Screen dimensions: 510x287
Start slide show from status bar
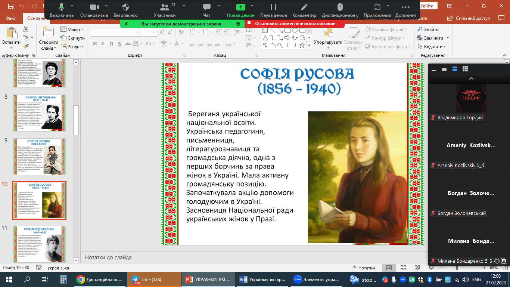(430, 268)
